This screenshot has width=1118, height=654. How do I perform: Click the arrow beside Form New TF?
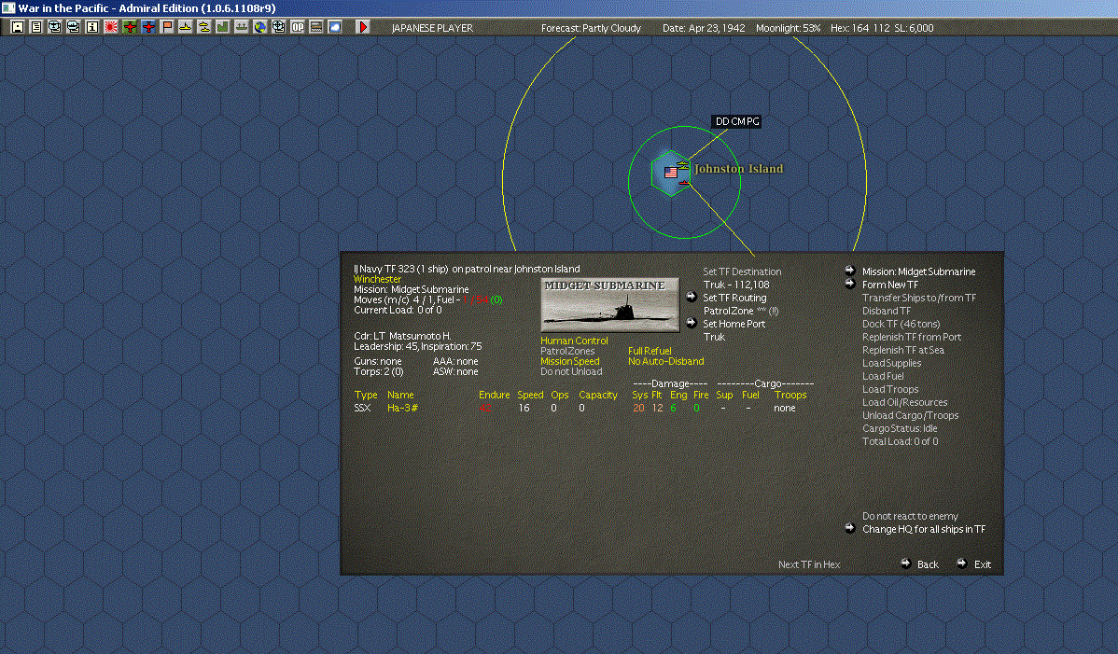[850, 284]
